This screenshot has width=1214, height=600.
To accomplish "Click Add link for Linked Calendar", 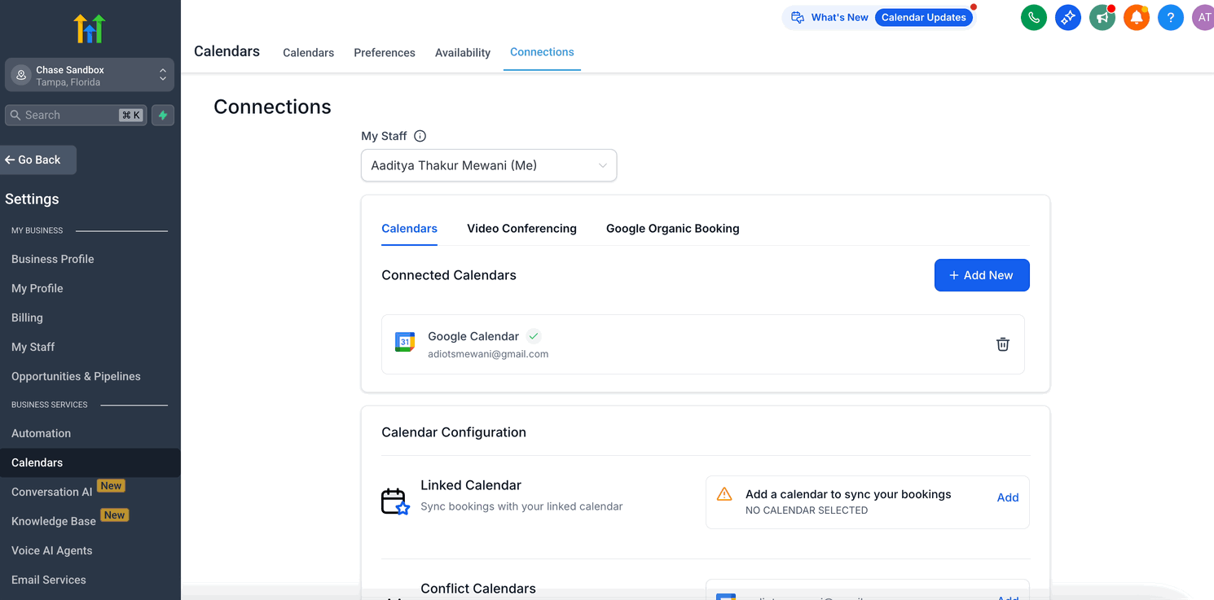I will point(1008,497).
